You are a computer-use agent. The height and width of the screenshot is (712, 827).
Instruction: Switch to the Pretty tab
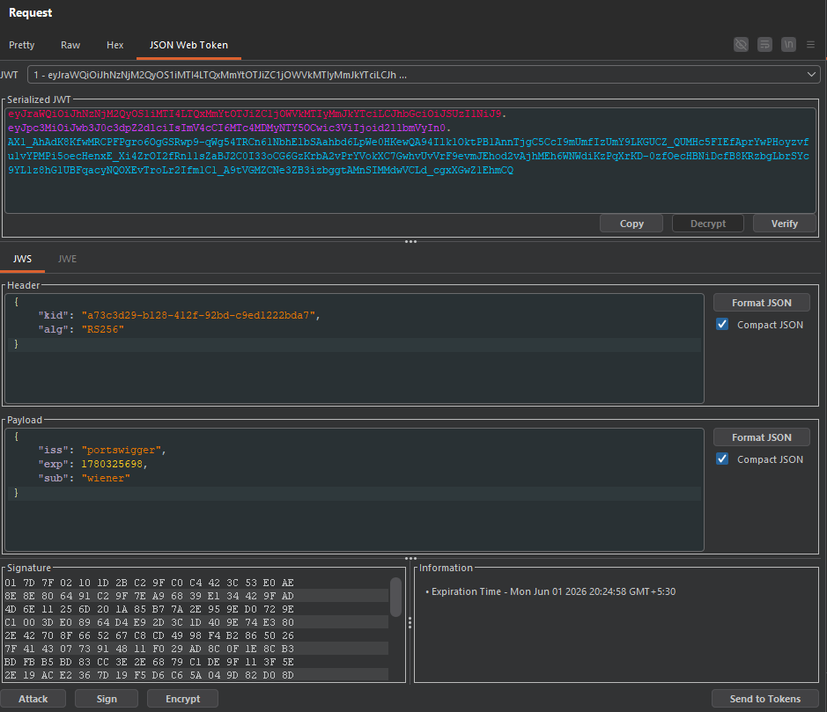tap(22, 45)
